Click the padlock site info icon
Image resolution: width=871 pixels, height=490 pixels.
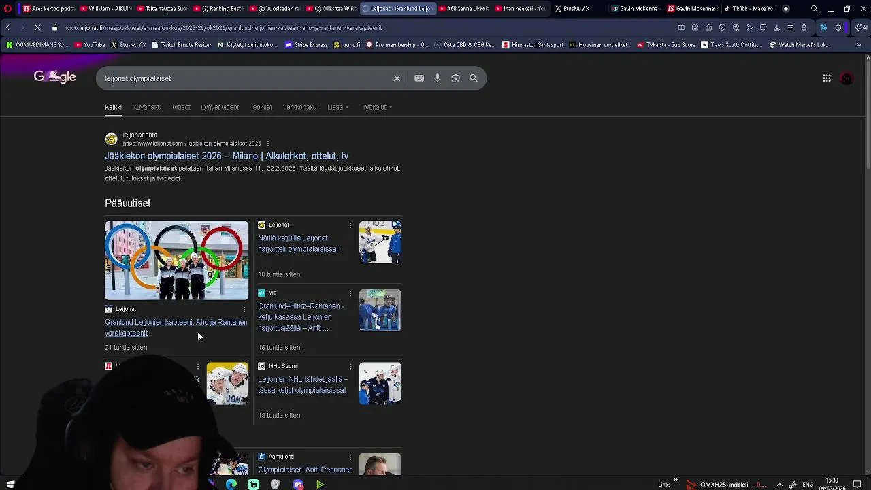(x=55, y=28)
